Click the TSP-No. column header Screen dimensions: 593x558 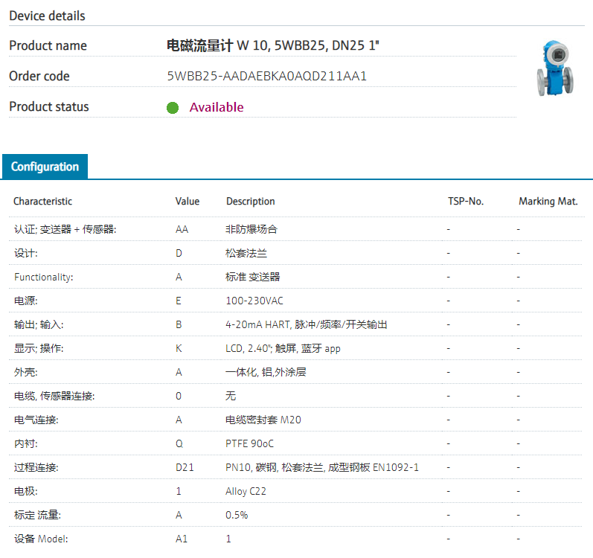tap(465, 202)
